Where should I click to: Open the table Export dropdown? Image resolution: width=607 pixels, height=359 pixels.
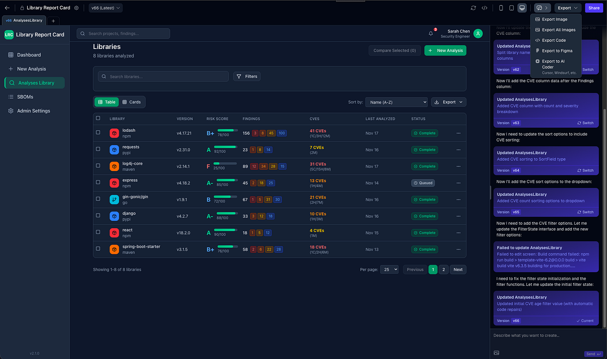tap(448, 102)
